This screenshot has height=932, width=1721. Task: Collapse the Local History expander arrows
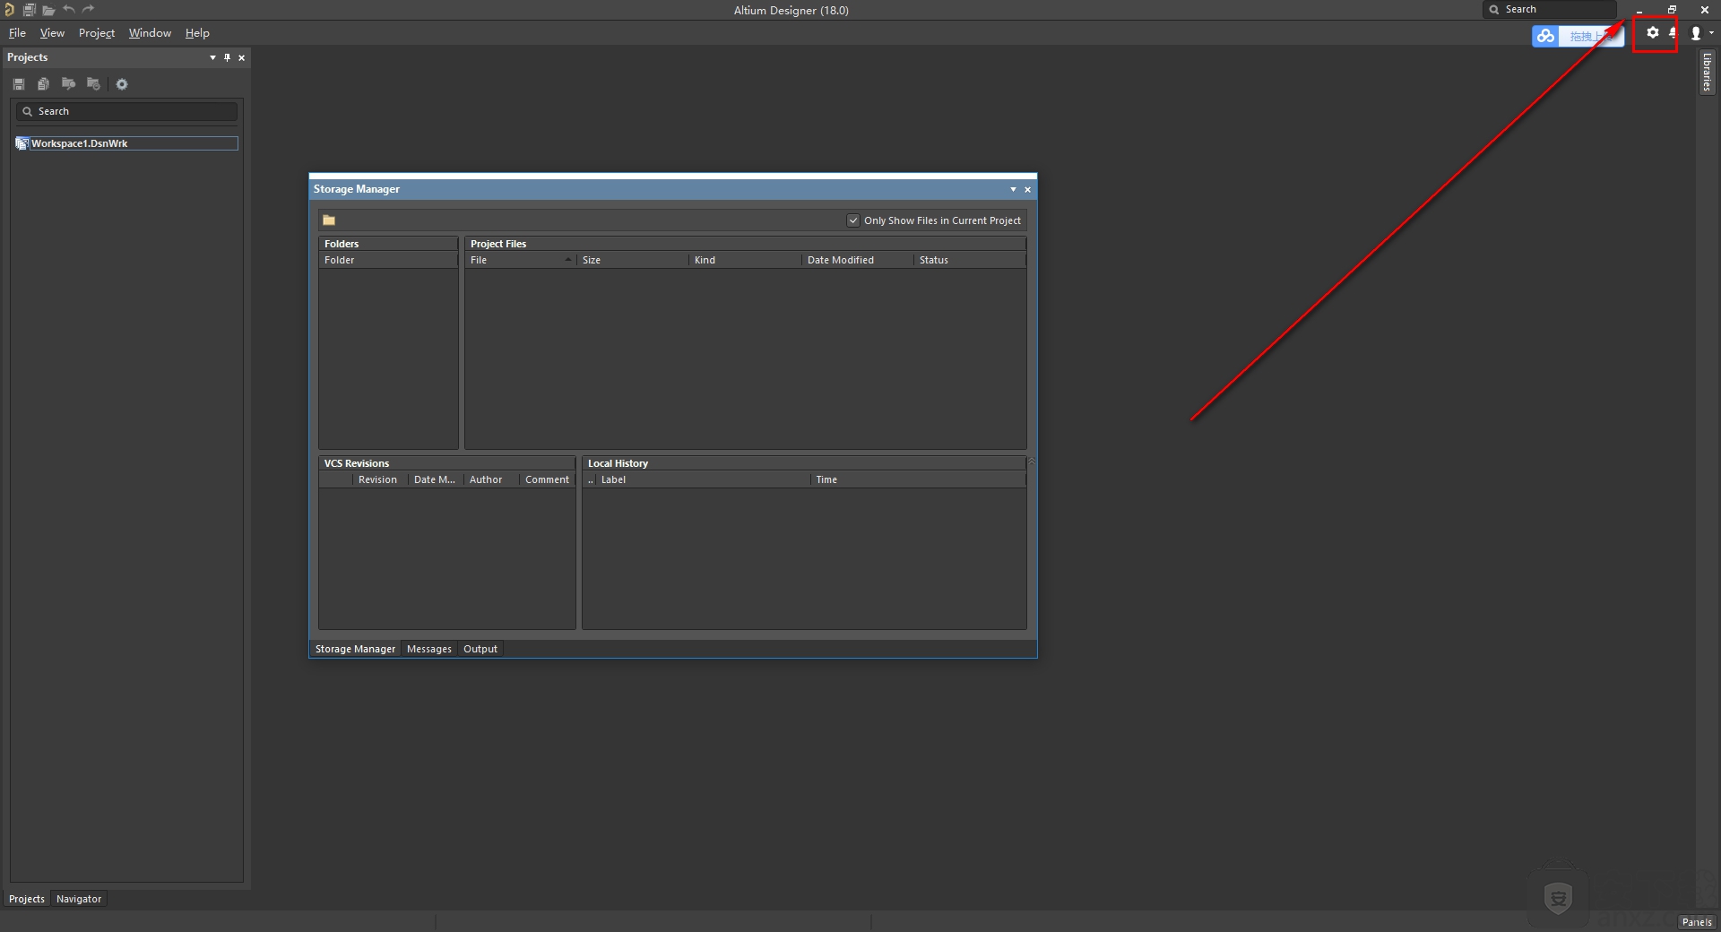1032,462
